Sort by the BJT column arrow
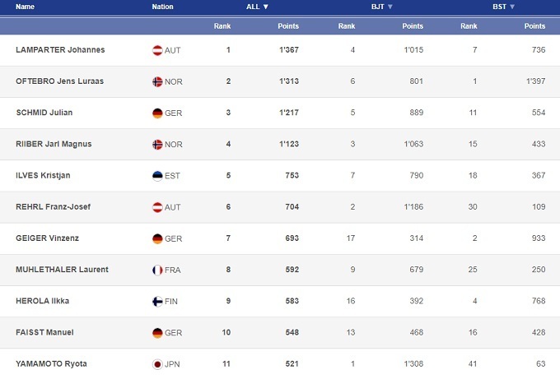Viewport: 560px width, 379px height. [x=390, y=7]
